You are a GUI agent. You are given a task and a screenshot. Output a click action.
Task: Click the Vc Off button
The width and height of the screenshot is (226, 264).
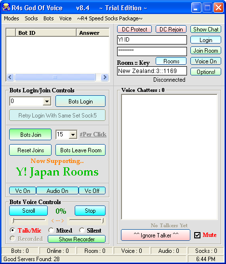click(92, 191)
